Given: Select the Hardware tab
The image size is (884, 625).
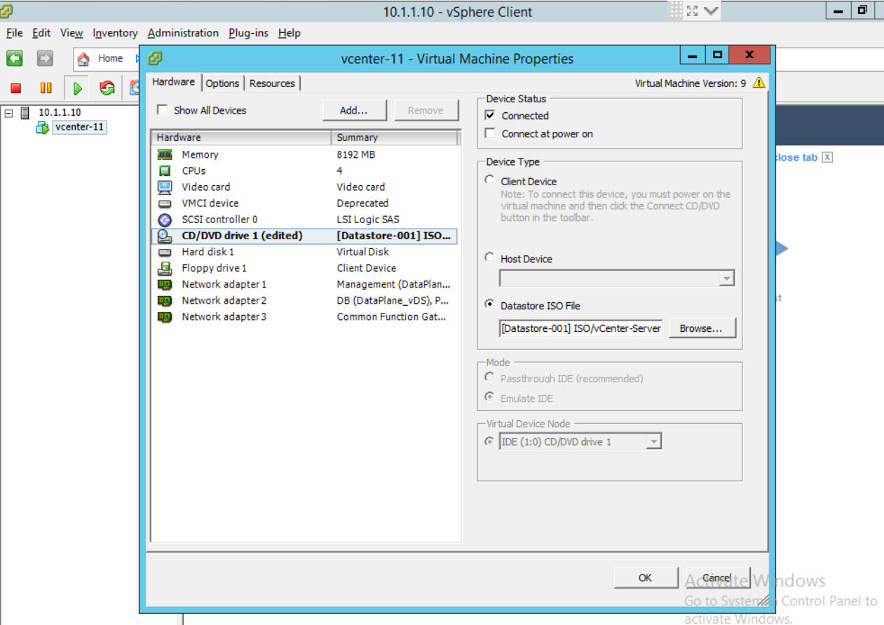Looking at the screenshot, I should (x=173, y=81).
